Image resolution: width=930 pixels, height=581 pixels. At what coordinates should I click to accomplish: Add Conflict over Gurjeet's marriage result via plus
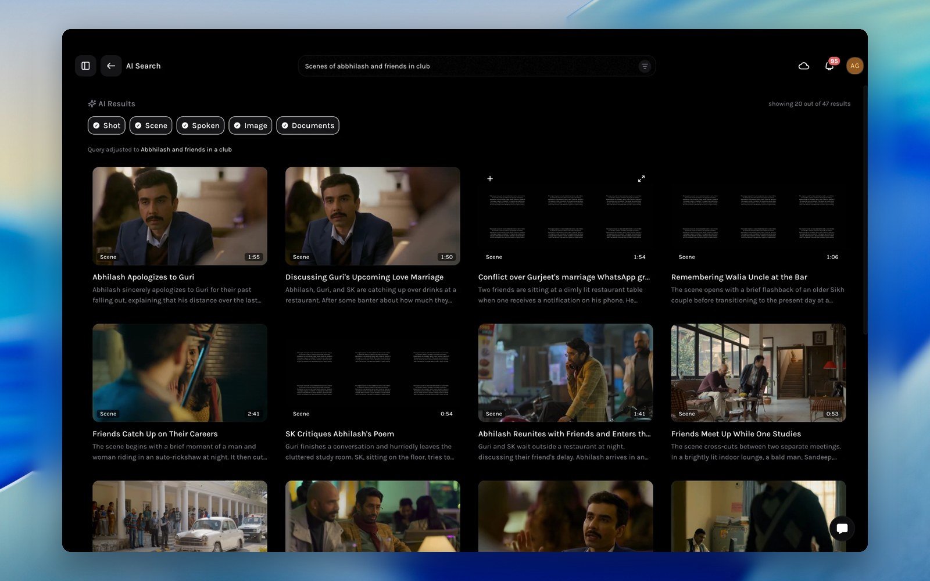[x=490, y=179]
